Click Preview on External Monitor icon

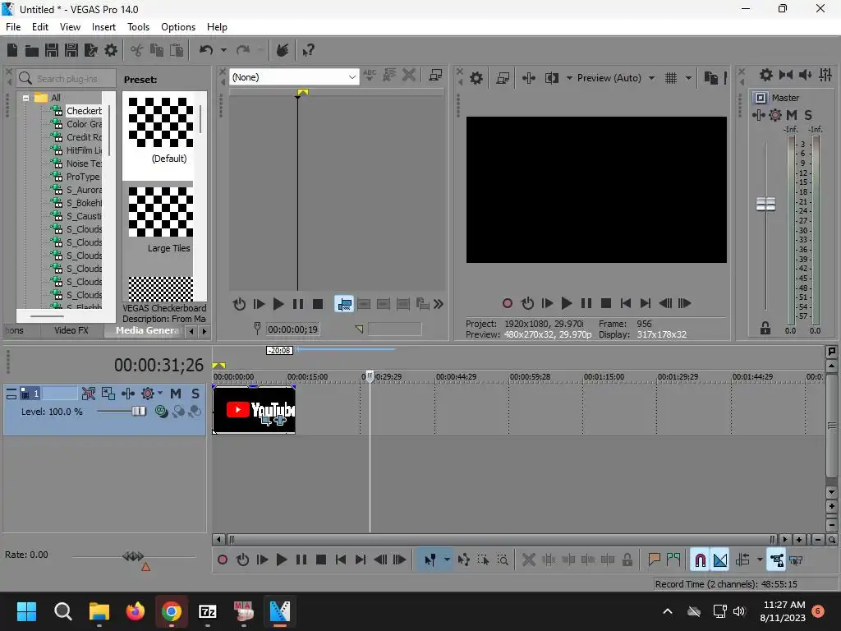503,78
